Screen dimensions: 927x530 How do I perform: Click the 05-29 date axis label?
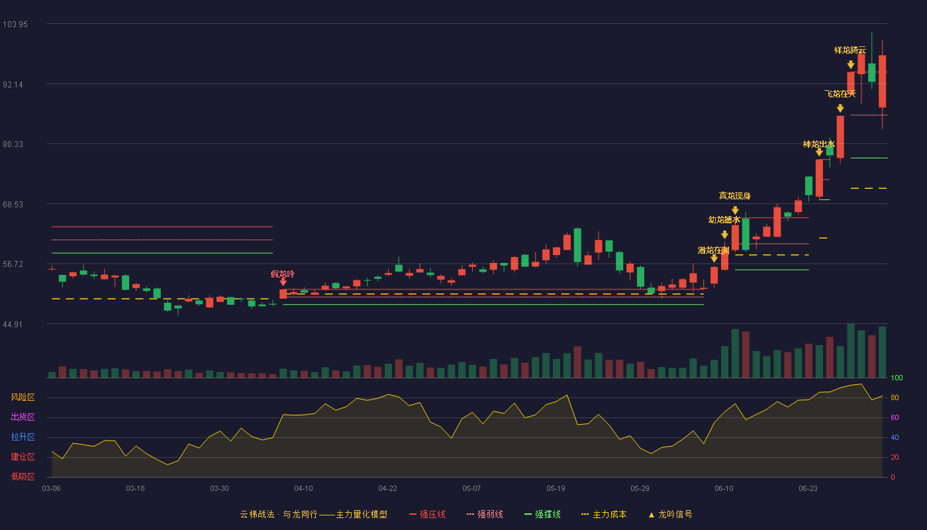click(x=640, y=488)
